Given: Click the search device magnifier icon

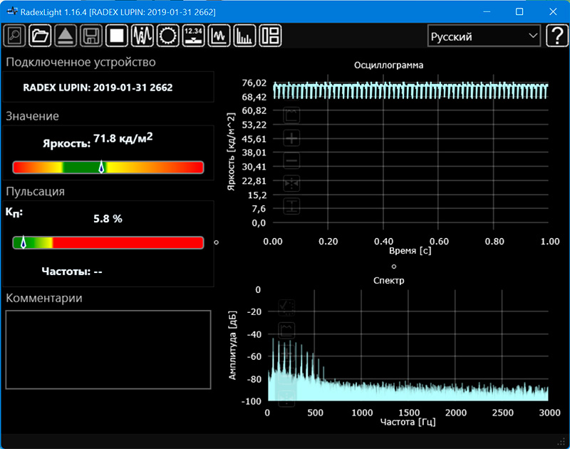Looking at the screenshot, I should click(x=15, y=36).
